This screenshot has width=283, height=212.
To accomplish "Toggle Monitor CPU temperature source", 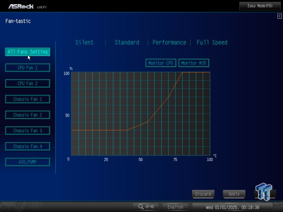I will (161, 63).
